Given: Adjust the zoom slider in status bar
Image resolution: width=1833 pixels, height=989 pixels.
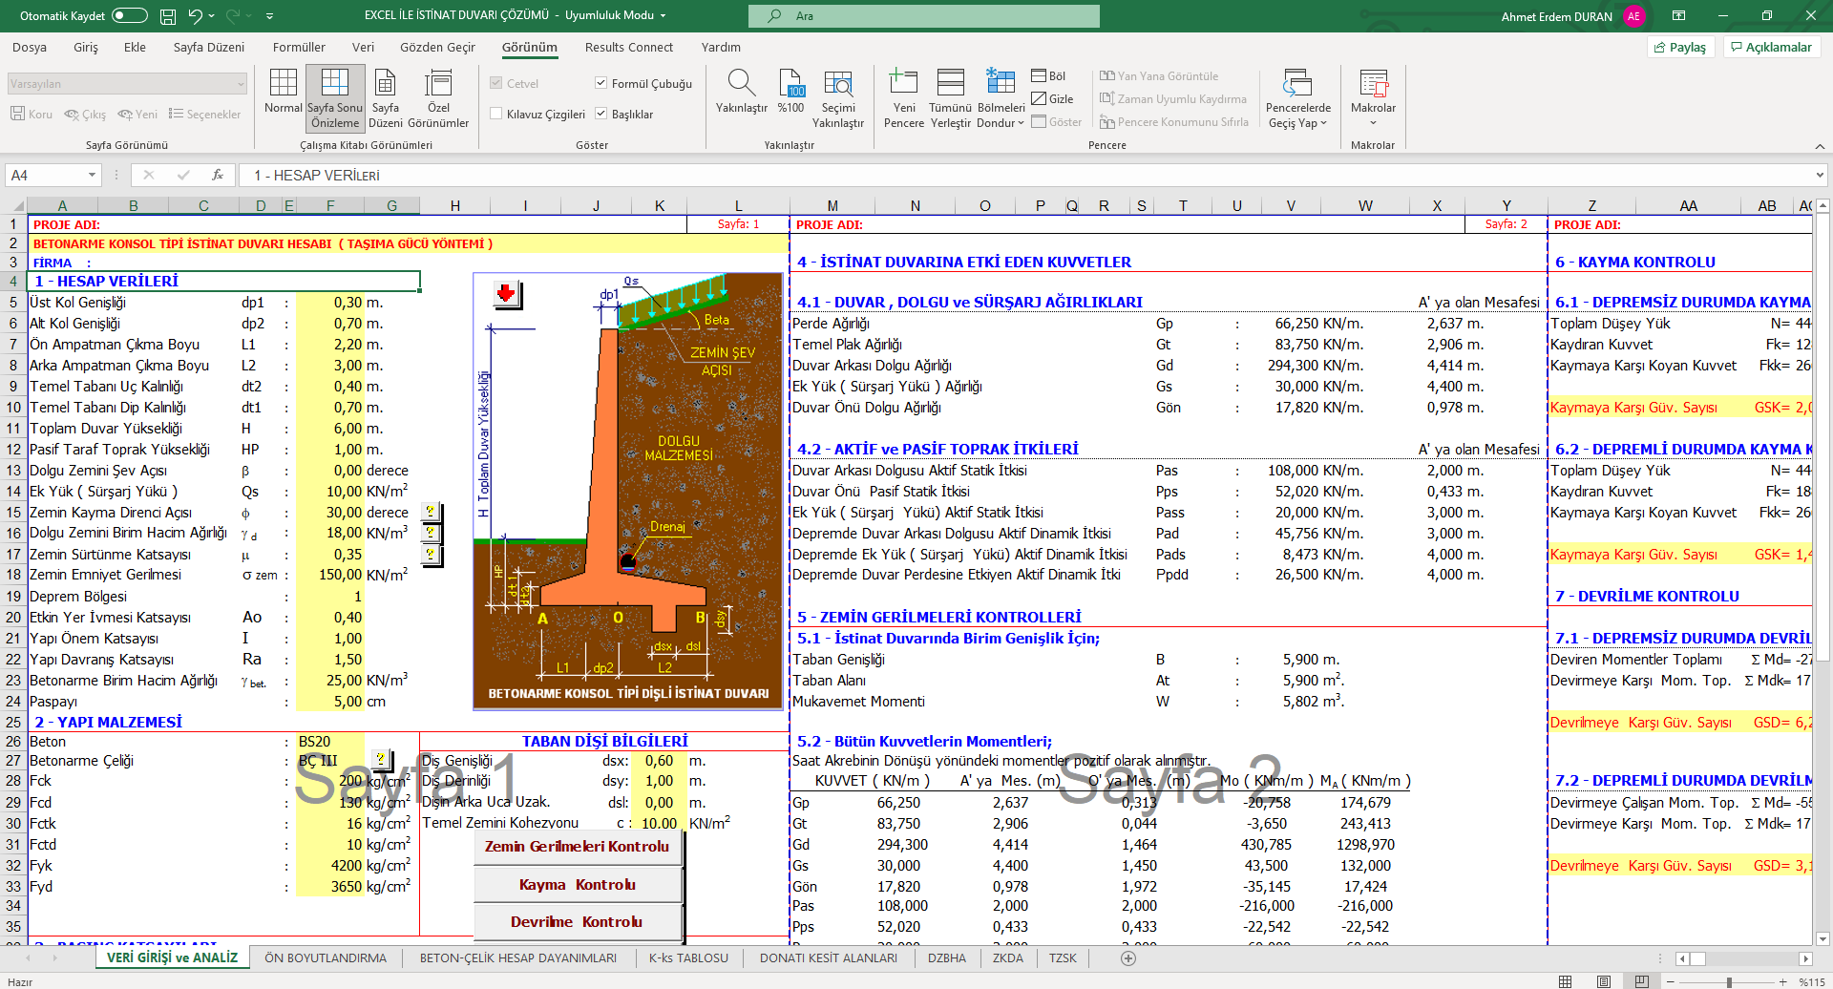Looking at the screenshot, I should [1728, 981].
